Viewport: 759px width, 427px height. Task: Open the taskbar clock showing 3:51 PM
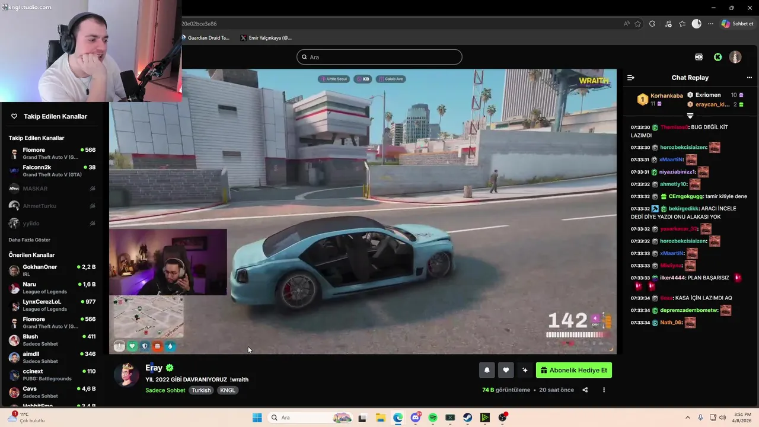coord(742,418)
